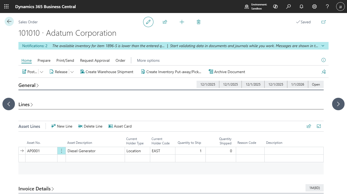Click Create Inventory Put-away/Pick
This screenshot has height=195, width=347.
[x=171, y=72]
